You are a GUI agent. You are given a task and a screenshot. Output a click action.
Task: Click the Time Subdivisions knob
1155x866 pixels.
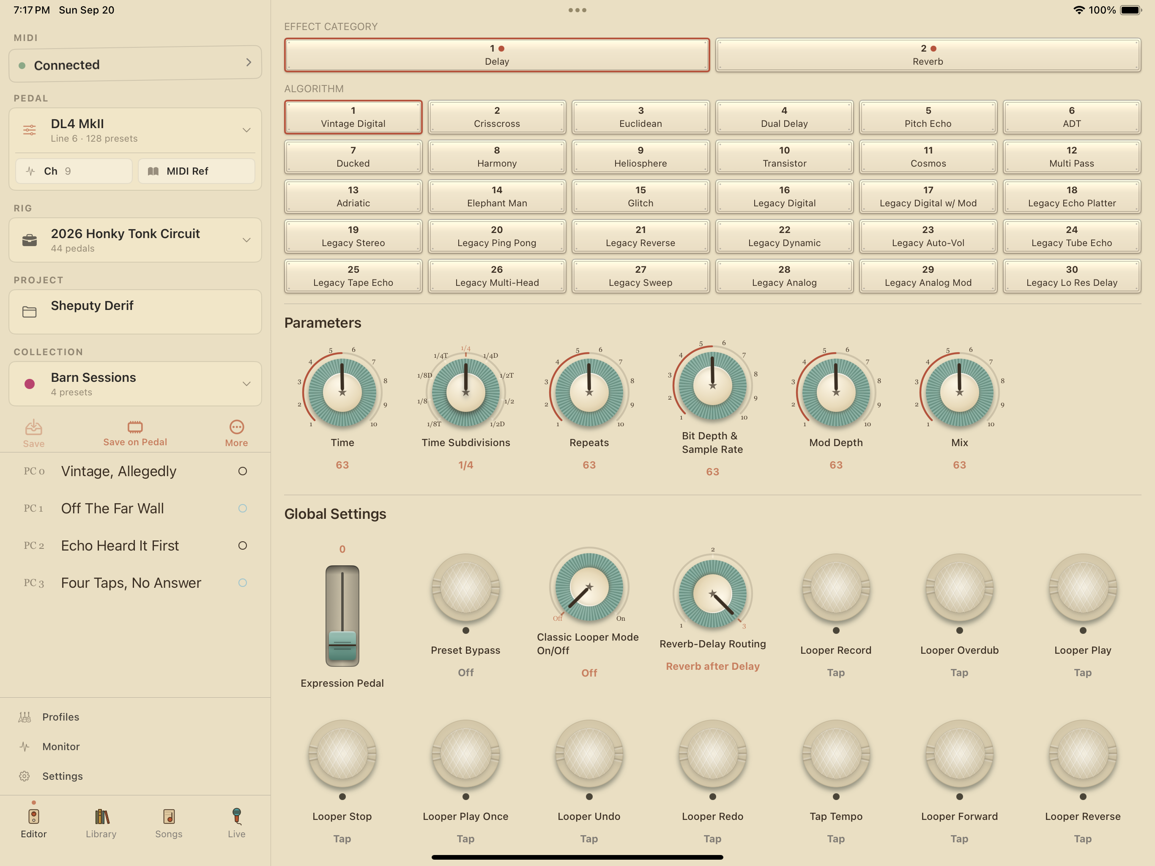point(466,392)
